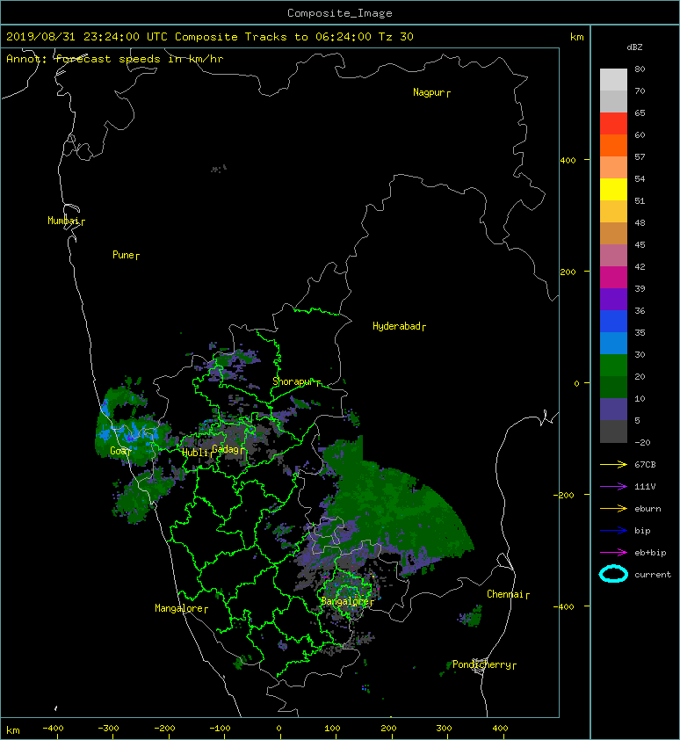Click the 2019/08/31 23:24:00 UTC timestamp
680x740 pixels.
point(86,37)
